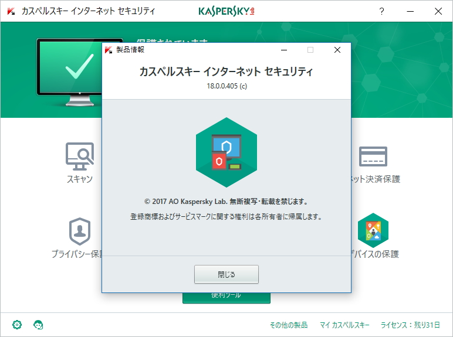The height and width of the screenshot is (337, 453).
Task: Open the デバイスの保護 hexagon icon
Action: [373, 230]
